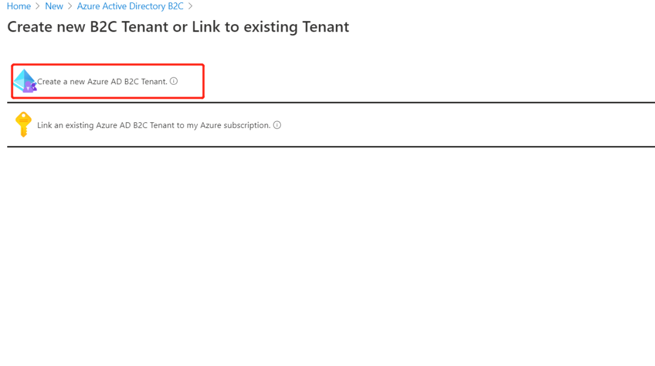Click the yellow key icon
This screenshot has width=655, height=366.
point(23,124)
